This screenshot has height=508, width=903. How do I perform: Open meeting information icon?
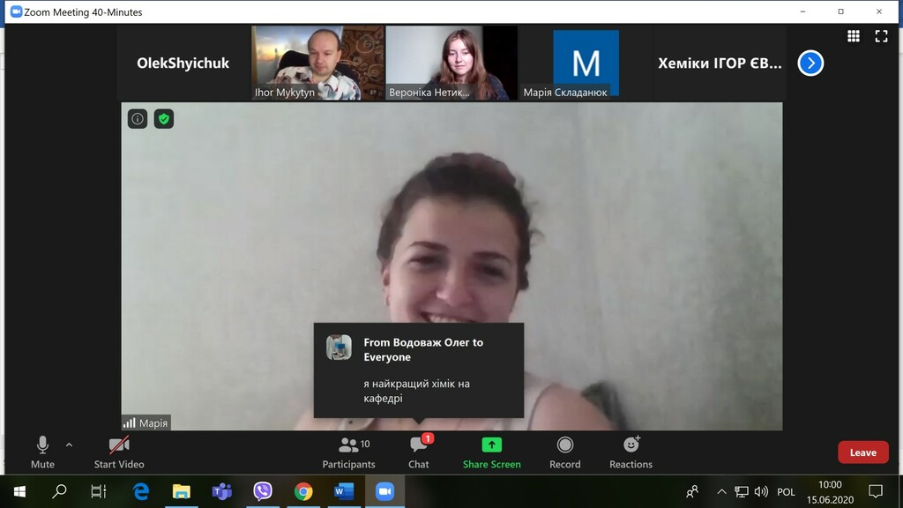[138, 119]
